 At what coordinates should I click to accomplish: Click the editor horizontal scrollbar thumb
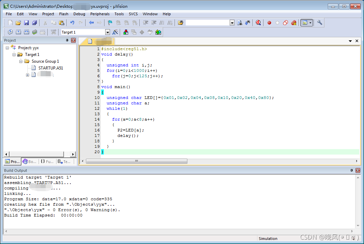(x=137, y=161)
